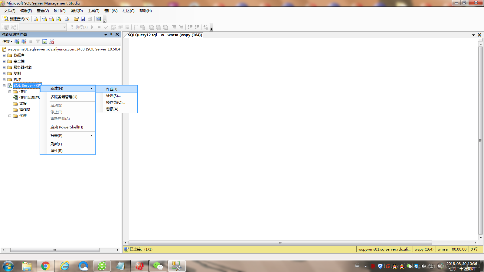Select the SQLQuery12.sql tab
The width and height of the screenshot is (484, 272).
(x=165, y=35)
